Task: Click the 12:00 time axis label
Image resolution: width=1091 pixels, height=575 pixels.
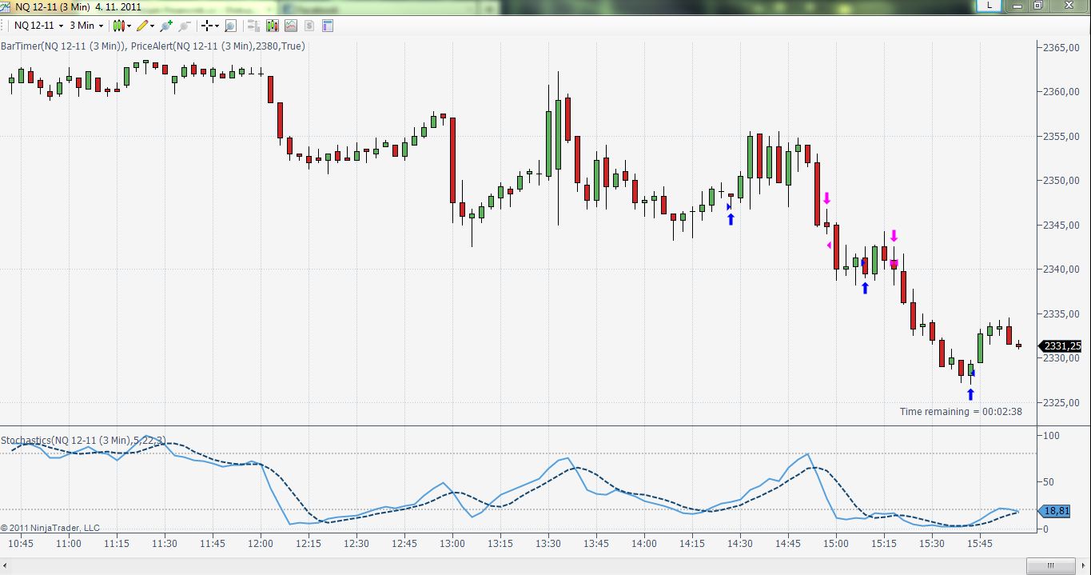Action: click(261, 544)
